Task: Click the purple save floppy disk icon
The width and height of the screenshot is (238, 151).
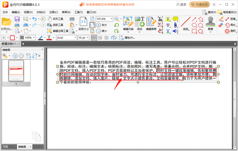Action: [x=17, y=19]
